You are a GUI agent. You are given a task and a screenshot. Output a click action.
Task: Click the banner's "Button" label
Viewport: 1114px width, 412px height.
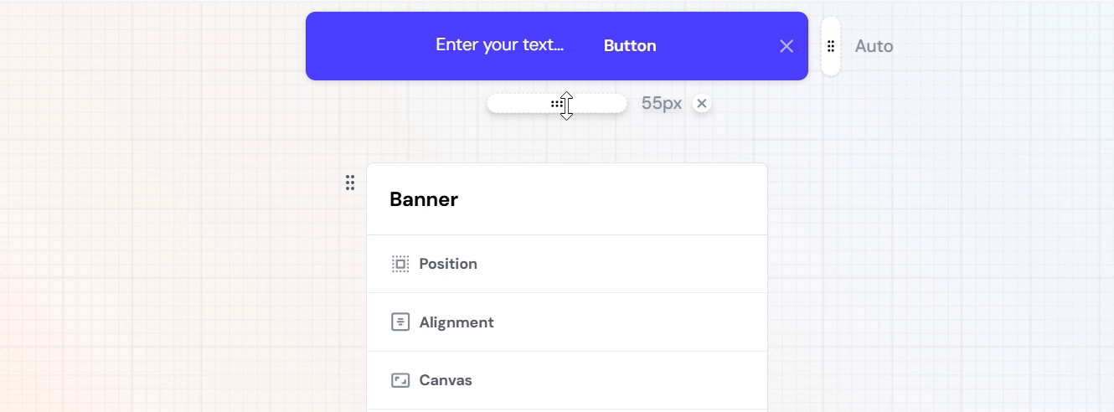point(630,46)
